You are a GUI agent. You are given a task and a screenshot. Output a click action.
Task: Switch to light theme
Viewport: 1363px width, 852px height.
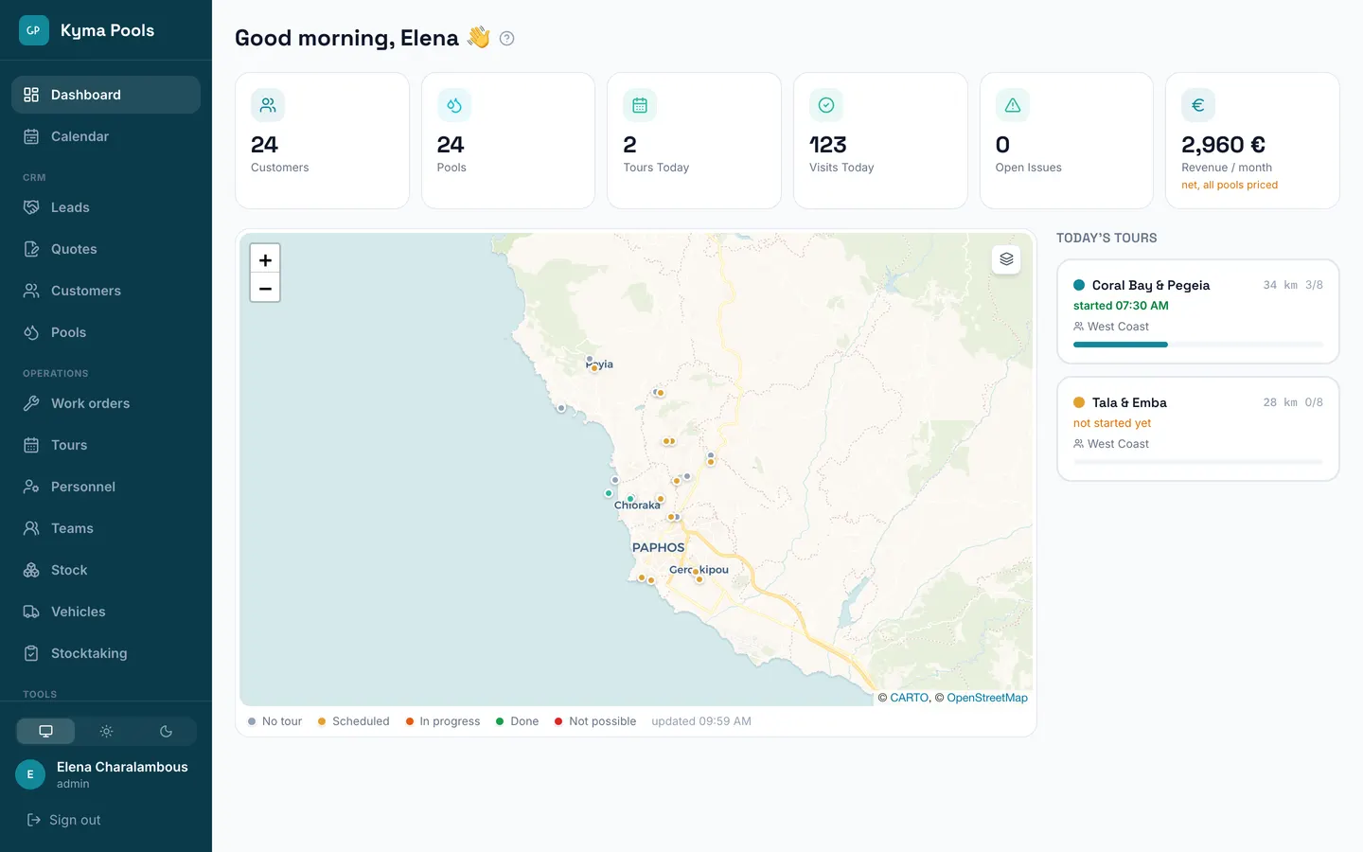[106, 731]
